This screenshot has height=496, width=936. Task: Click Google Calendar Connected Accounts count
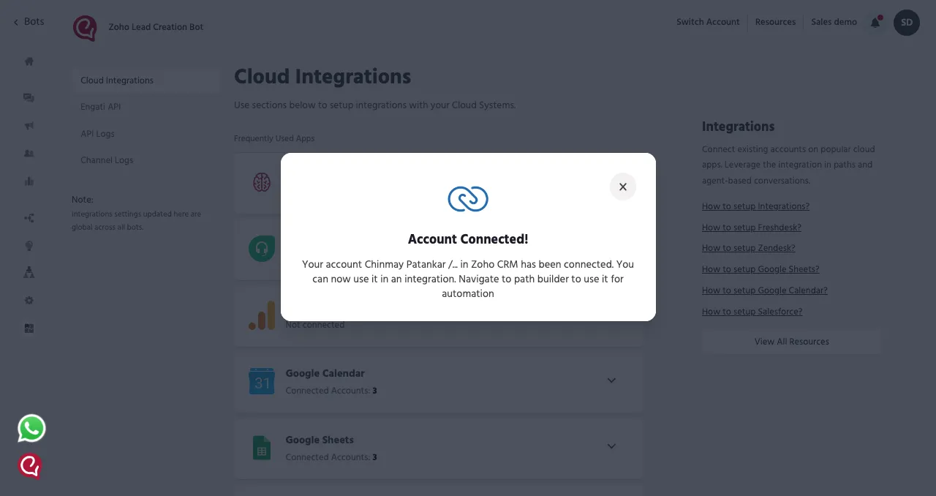(331, 391)
